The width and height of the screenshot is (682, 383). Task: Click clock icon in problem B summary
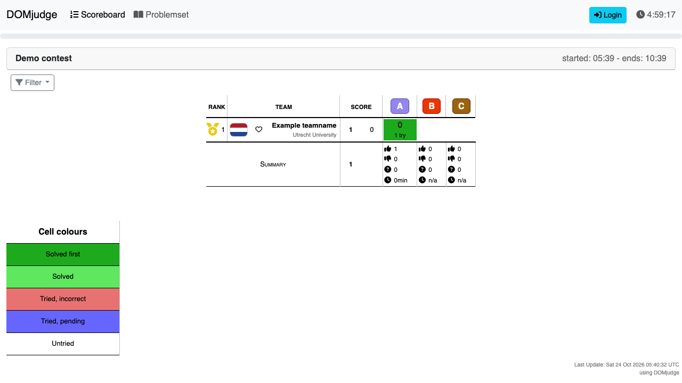[423, 180]
